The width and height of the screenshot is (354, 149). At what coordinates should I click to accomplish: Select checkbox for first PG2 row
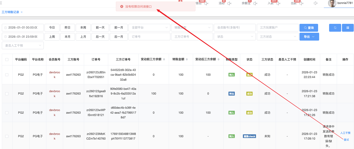pos(7,75)
